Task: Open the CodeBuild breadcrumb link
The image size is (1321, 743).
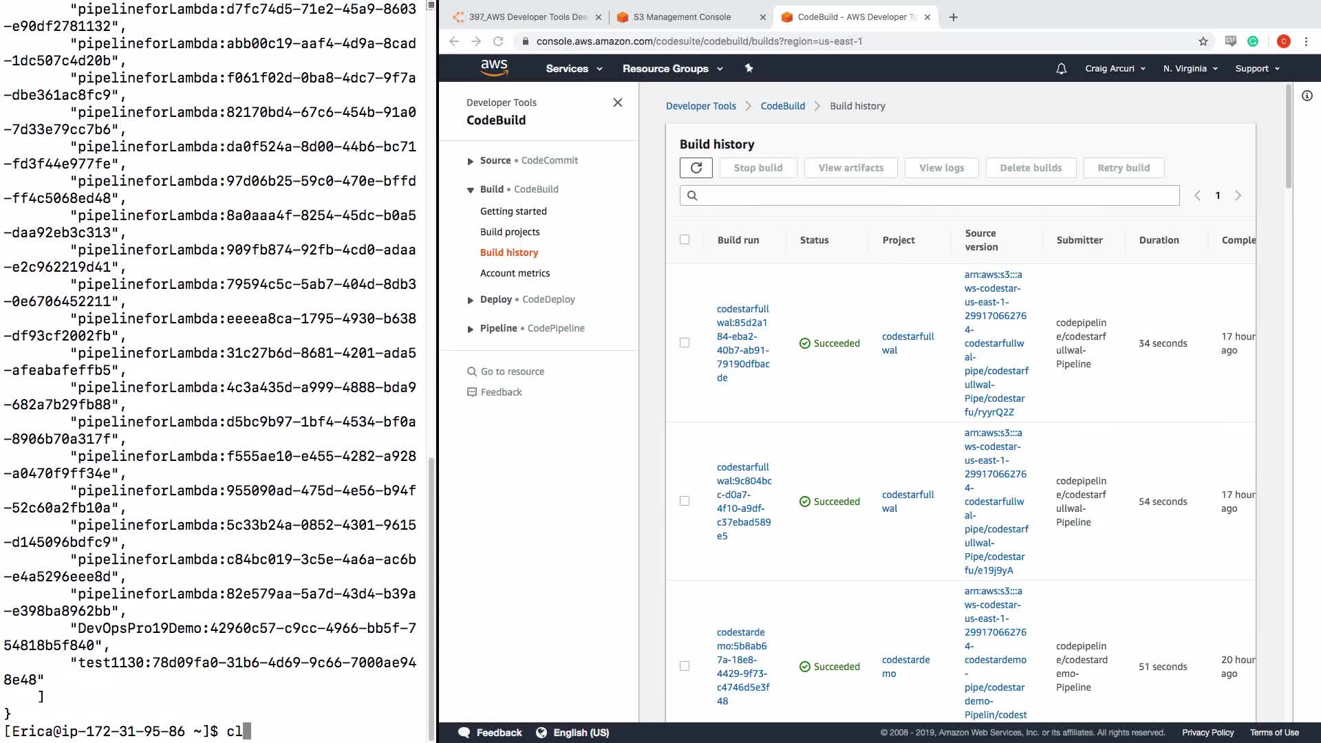Action: pyautogui.click(x=782, y=106)
